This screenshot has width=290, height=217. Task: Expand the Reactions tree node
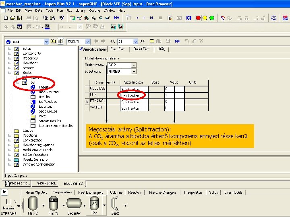coord(9,135)
